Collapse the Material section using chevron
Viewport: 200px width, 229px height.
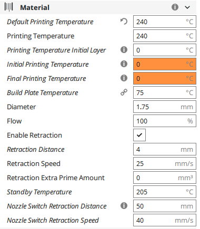pyautogui.click(x=187, y=7)
